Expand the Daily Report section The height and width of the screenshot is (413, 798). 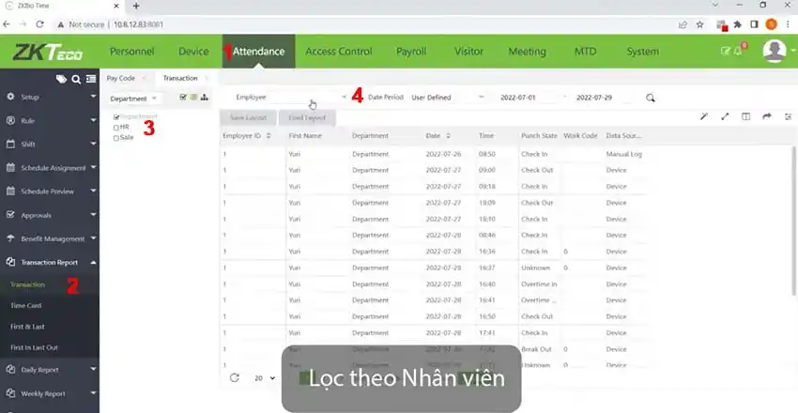pos(50,370)
